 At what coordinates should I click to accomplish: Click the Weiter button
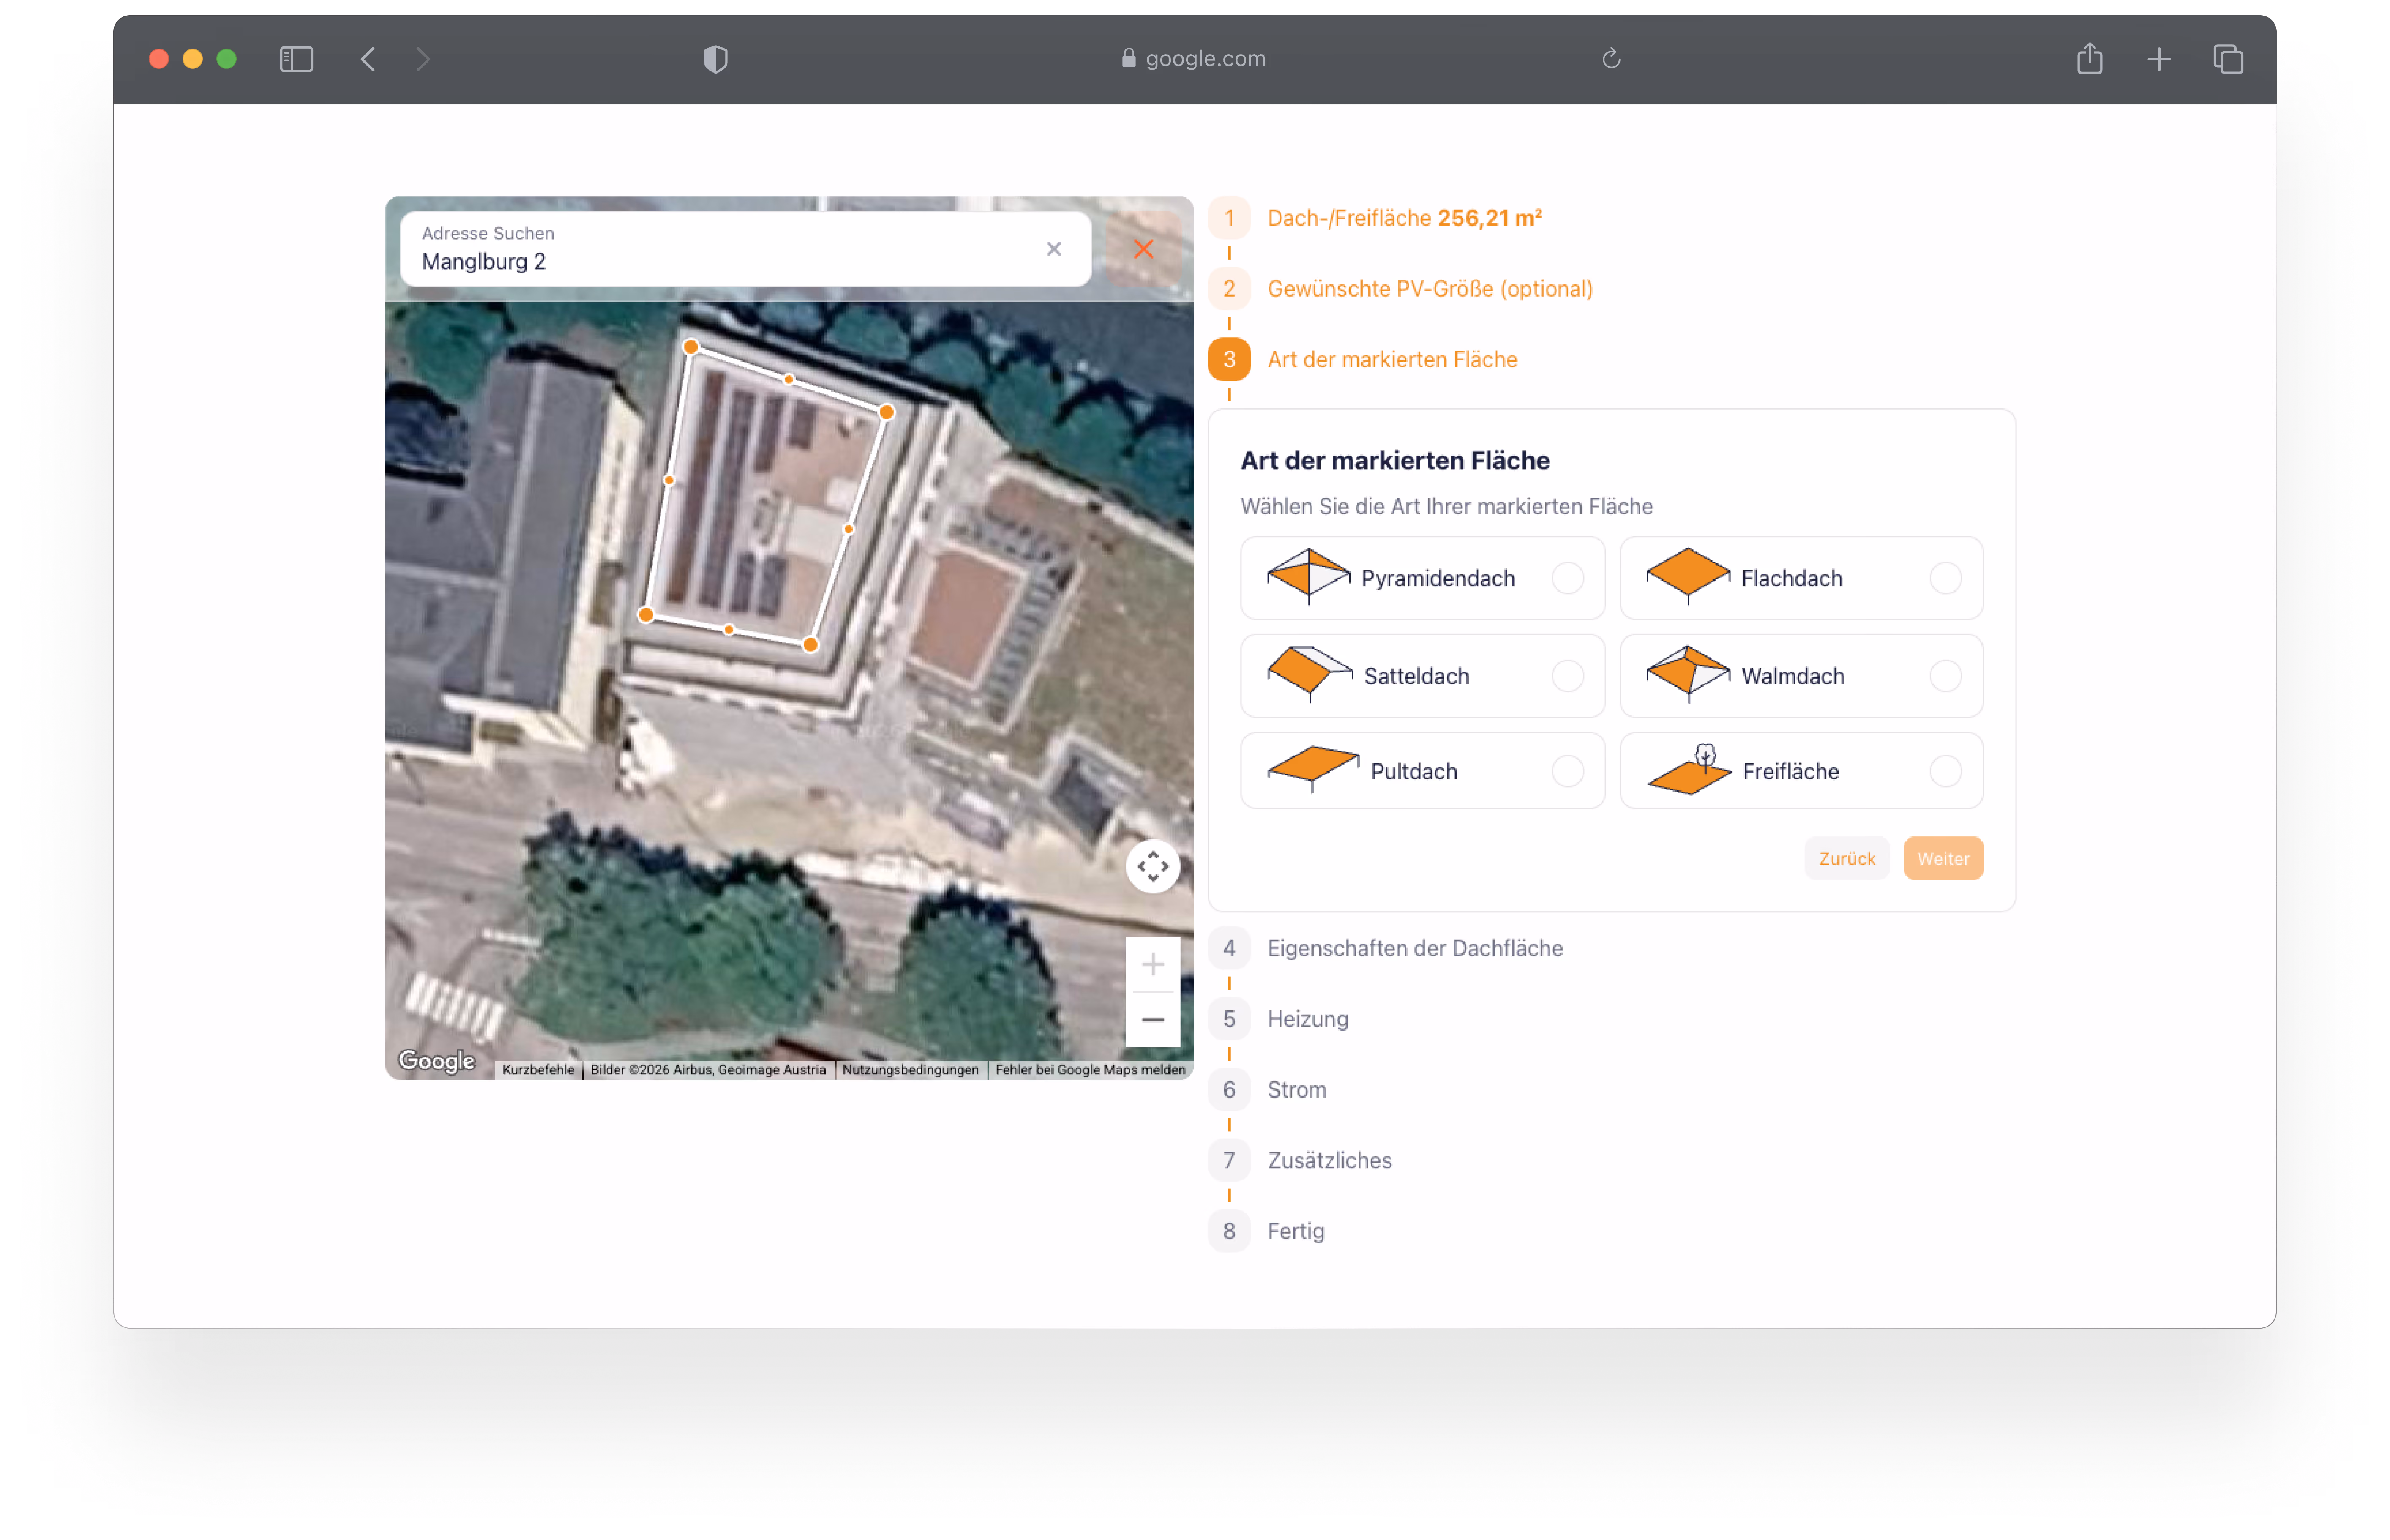pos(1943,859)
